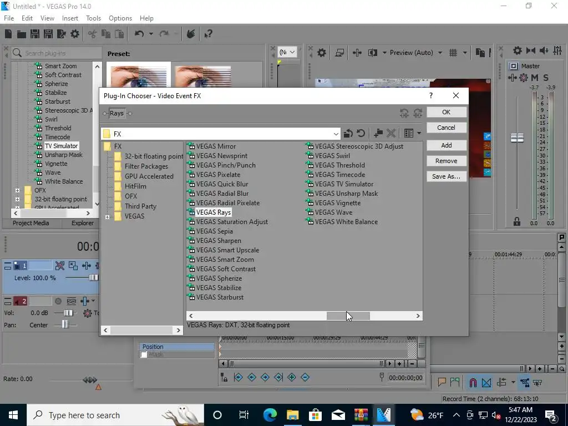Screen dimensions: 568x426
Task: Activate What's This help cursor icon
Action: tap(209, 34)
